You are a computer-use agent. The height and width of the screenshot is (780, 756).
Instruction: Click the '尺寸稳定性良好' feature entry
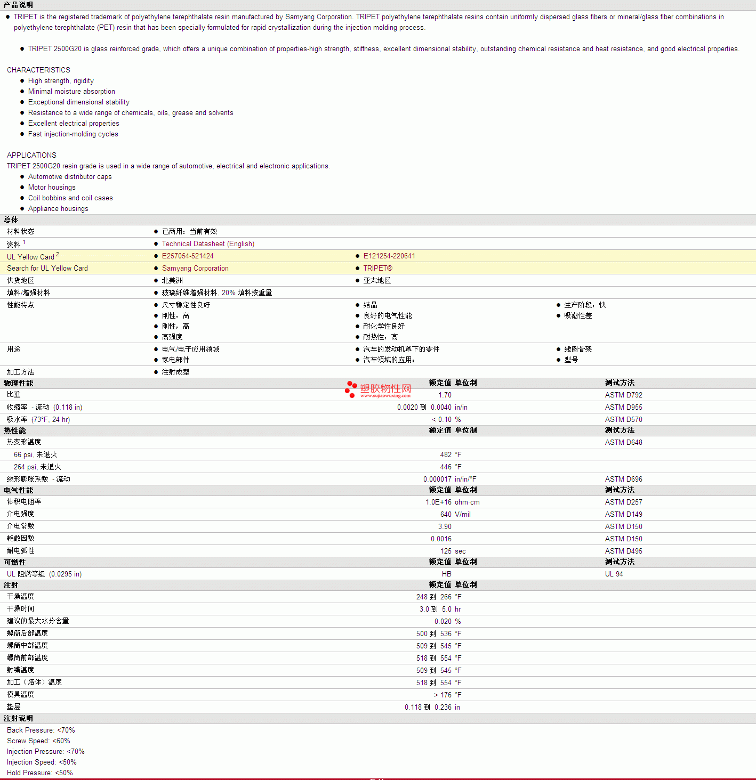(186, 305)
